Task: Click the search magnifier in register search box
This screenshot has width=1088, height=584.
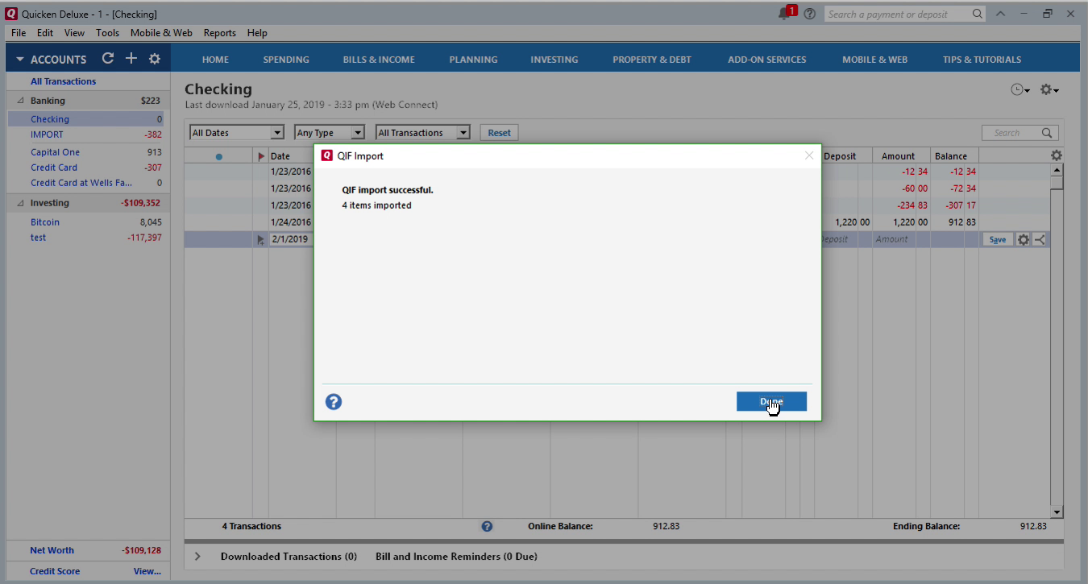Action: [x=1047, y=133]
